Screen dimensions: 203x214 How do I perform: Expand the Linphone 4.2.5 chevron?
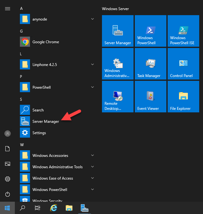tap(93, 64)
